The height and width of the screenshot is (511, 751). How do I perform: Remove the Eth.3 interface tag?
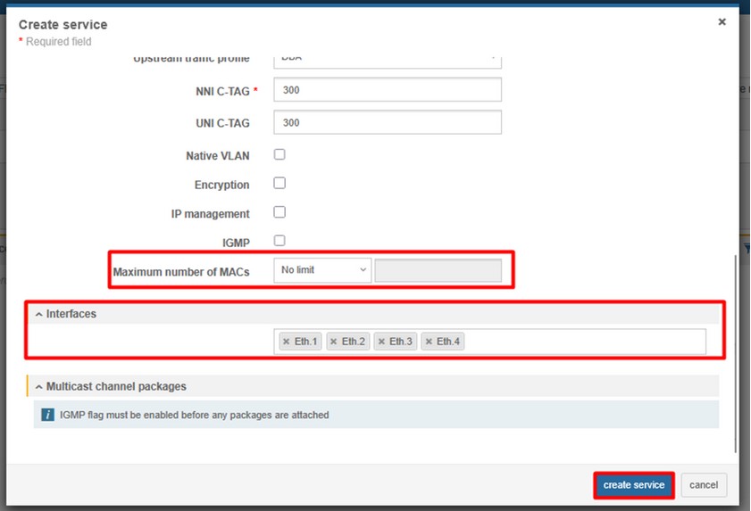(x=381, y=342)
